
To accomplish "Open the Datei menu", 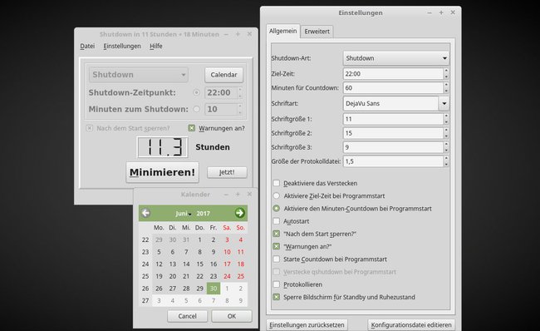I will tap(87, 46).
